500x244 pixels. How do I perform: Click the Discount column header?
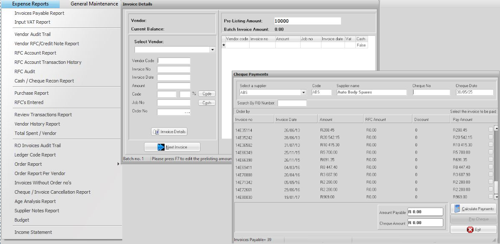tap(431, 120)
